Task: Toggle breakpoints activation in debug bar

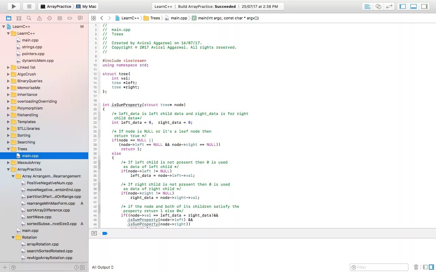Action: (105, 233)
